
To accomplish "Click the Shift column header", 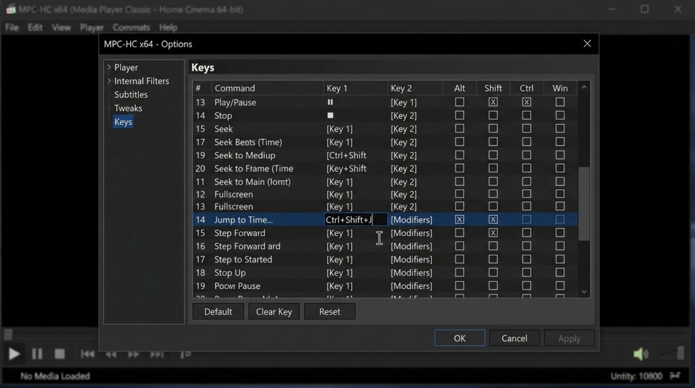I will pos(493,88).
